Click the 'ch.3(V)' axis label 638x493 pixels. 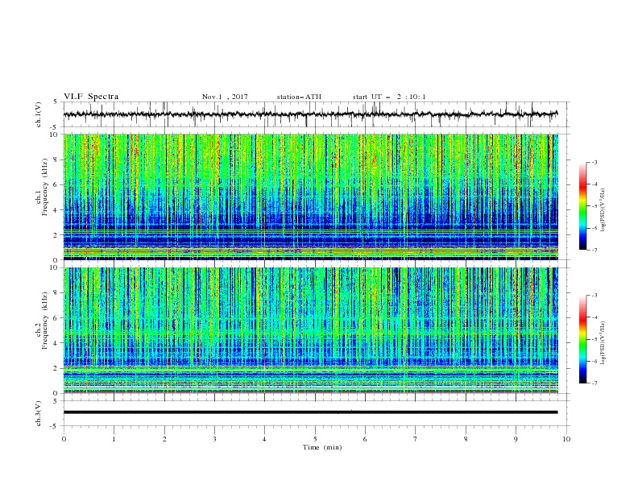point(39,413)
